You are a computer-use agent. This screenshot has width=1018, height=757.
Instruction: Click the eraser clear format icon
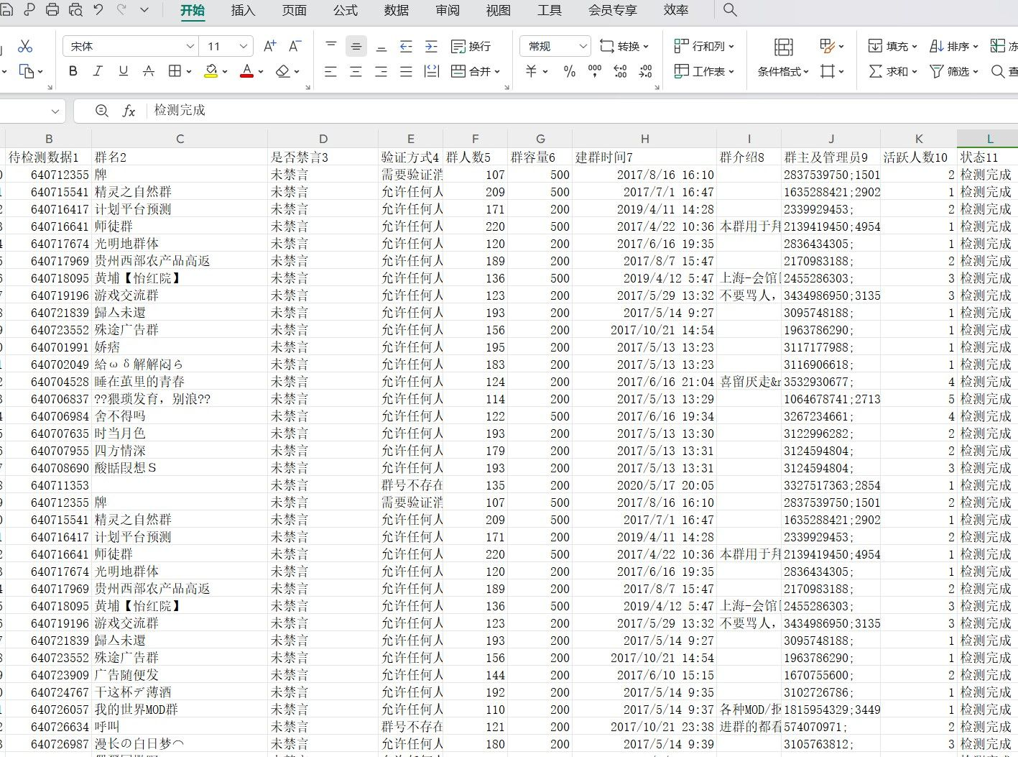coord(282,71)
